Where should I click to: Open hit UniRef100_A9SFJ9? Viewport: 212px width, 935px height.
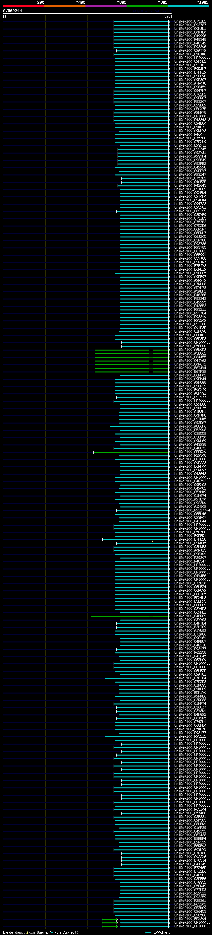coord(190,160)
